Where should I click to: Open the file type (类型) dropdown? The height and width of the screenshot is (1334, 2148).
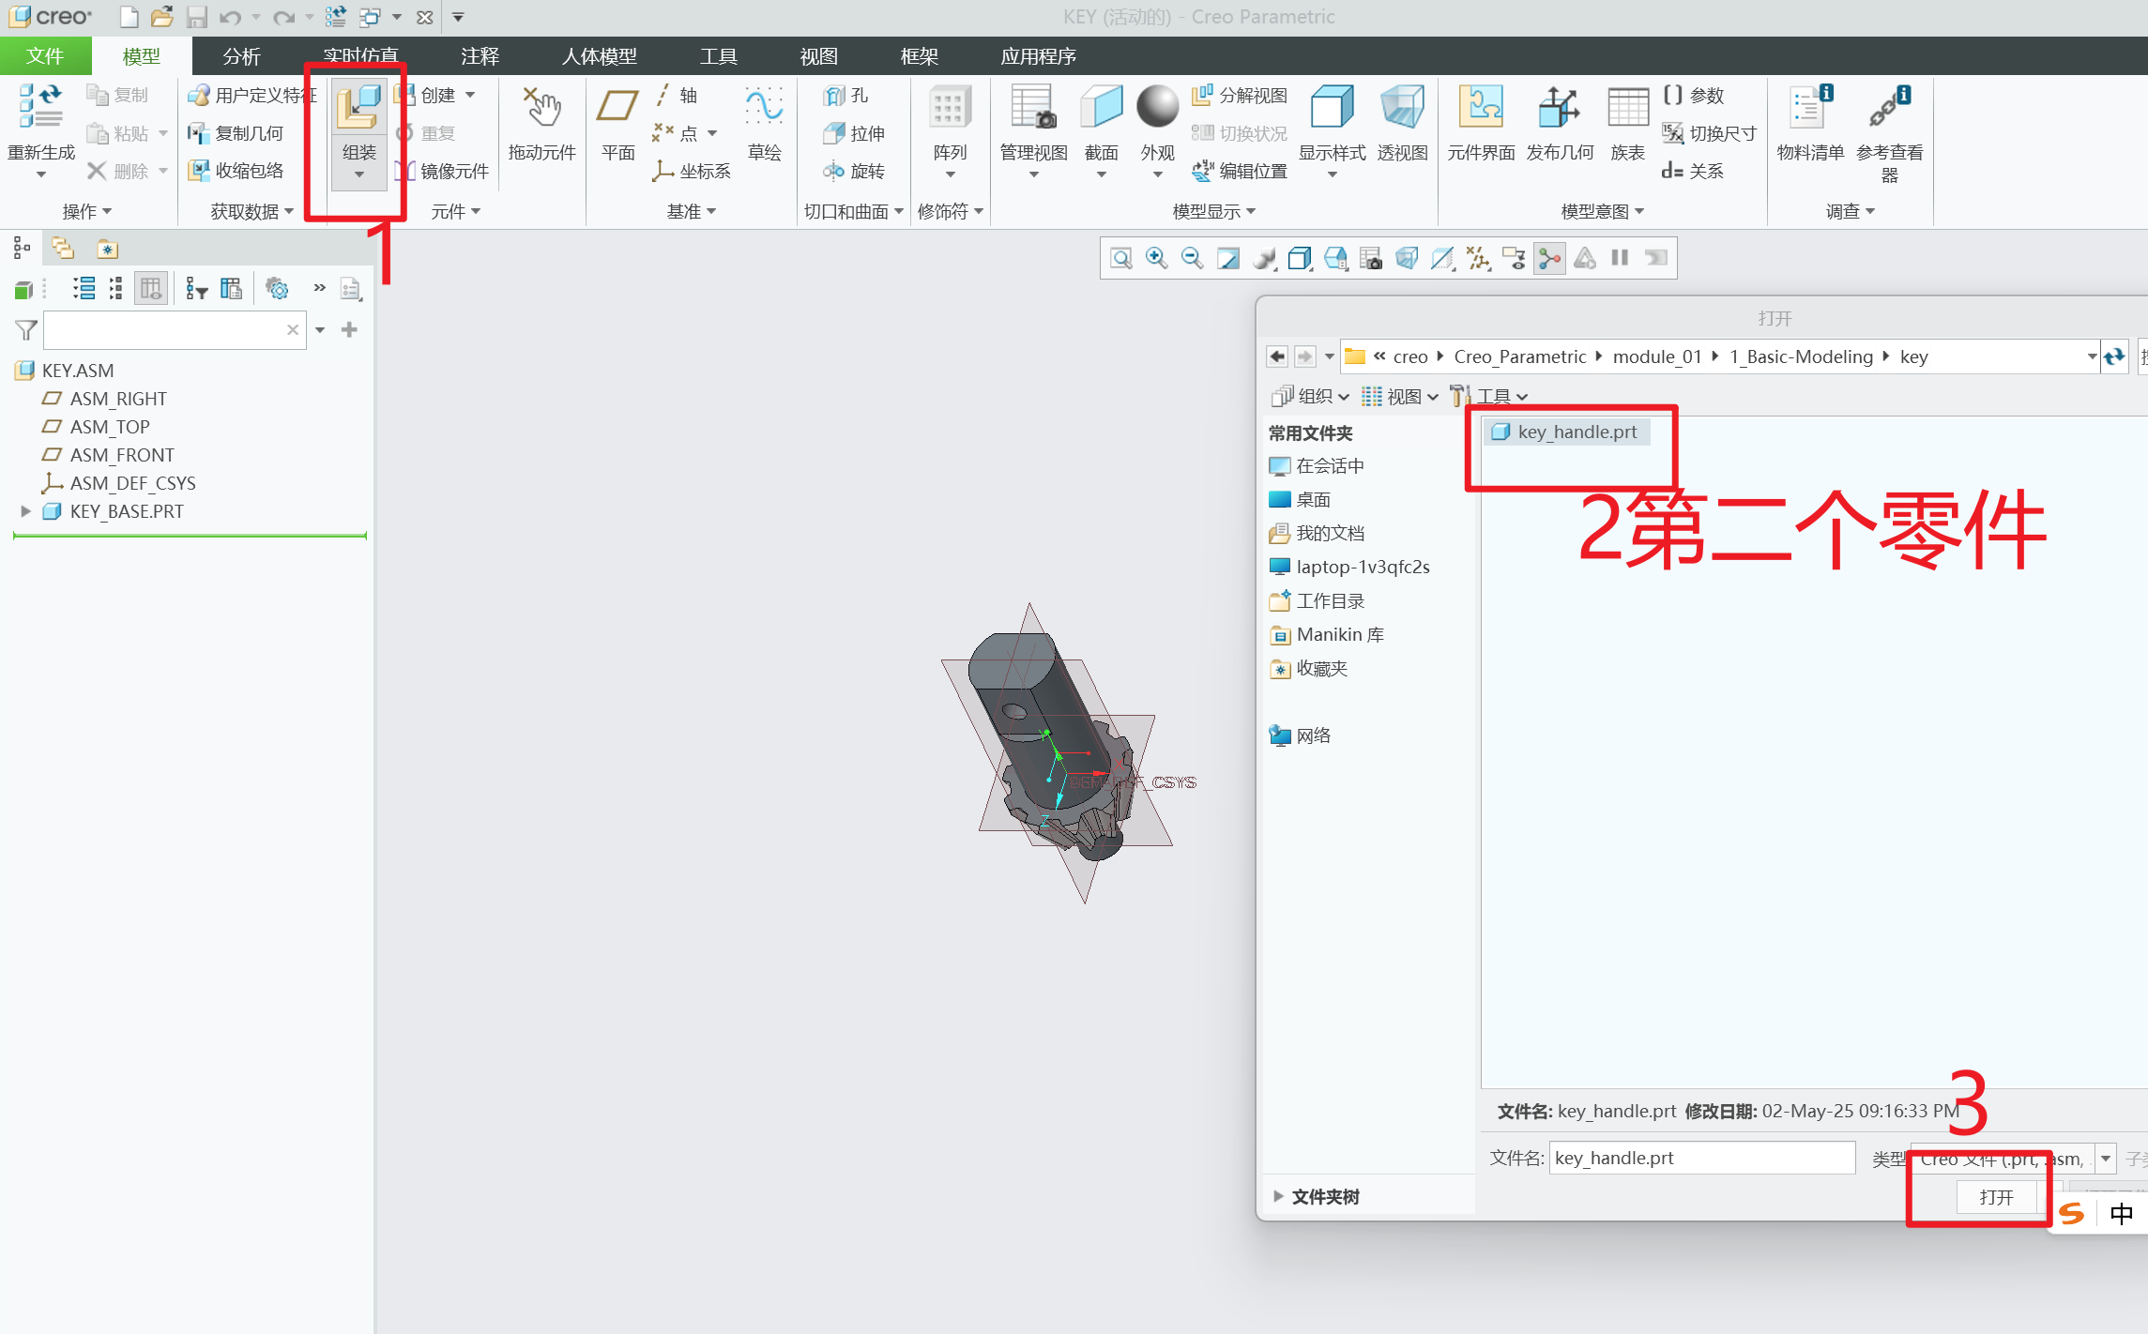[x=2106, y=1159]
